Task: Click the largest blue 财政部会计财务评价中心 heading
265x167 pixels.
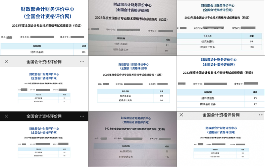Action: click(47, 9)
